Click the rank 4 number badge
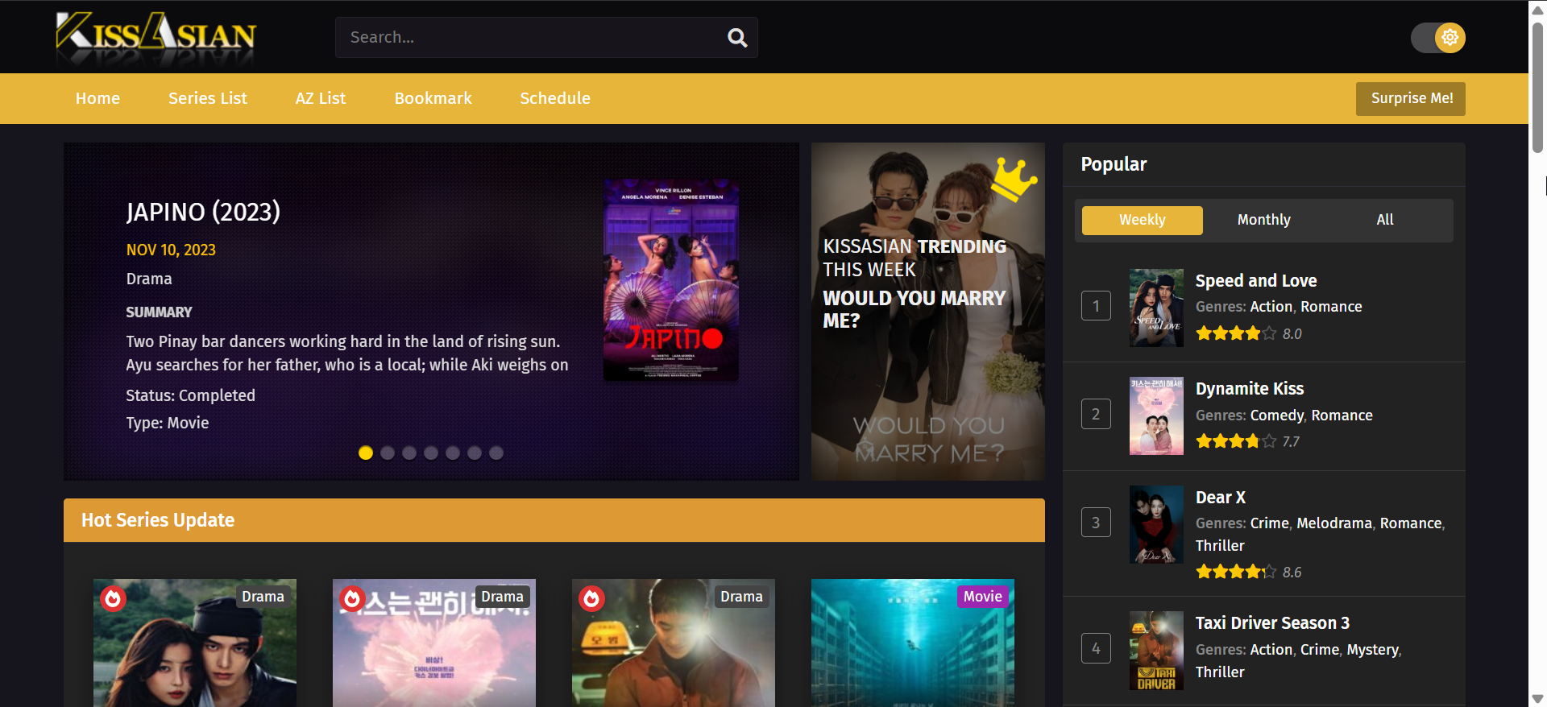 point(1096,648)
